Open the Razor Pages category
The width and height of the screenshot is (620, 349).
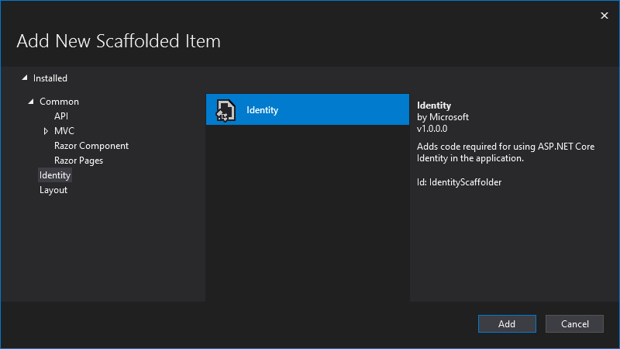(78, 161)
